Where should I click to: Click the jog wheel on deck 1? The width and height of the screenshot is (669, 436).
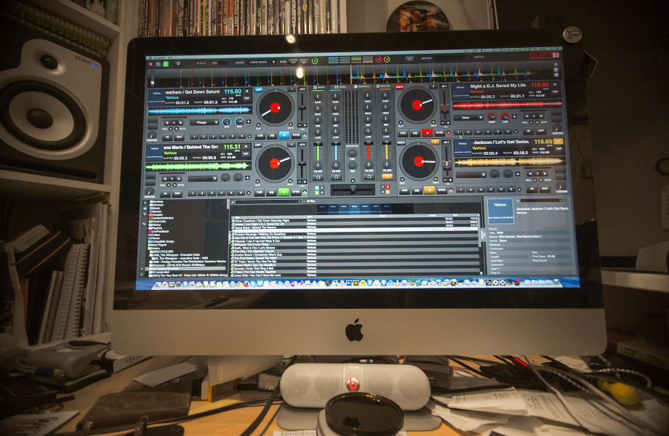(276, 108)
